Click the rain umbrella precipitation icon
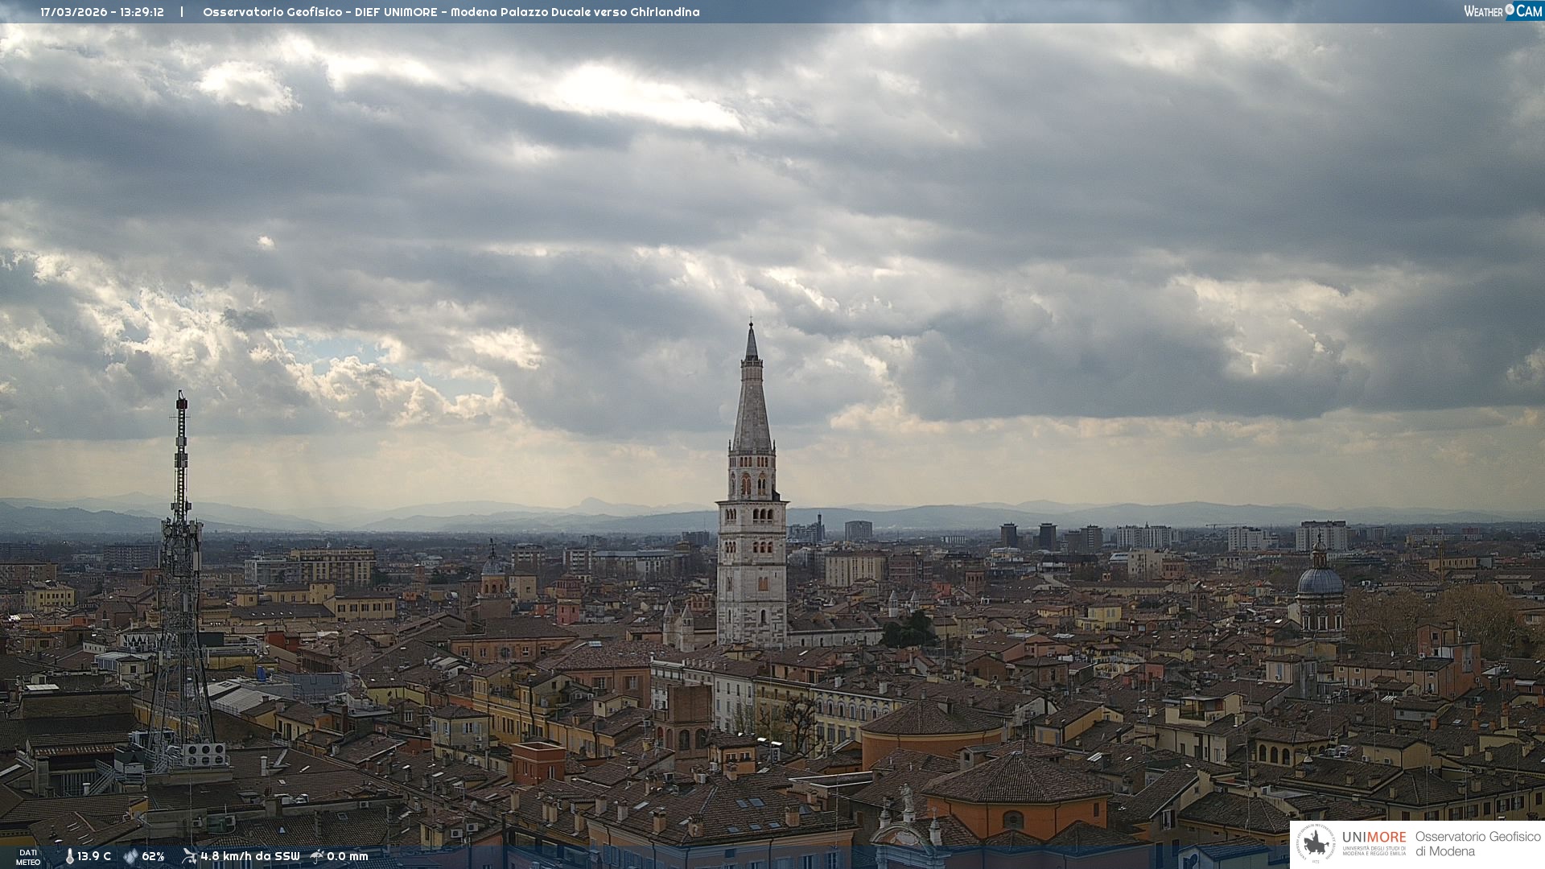This screenshot has width=1545, height=869. pos(317,856)
